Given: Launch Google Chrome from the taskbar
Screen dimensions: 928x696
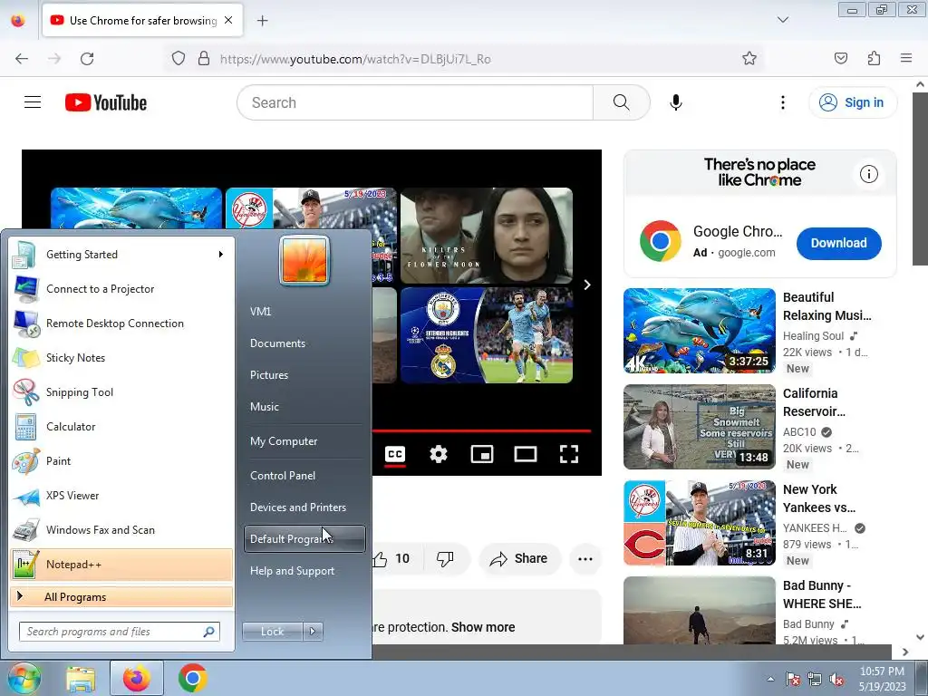Looking at the screenshot, I should (x=192, y=678).
